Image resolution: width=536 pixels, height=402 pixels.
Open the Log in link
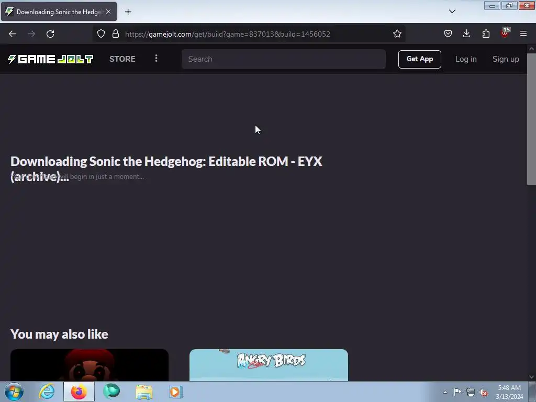(x=466, y=59)
